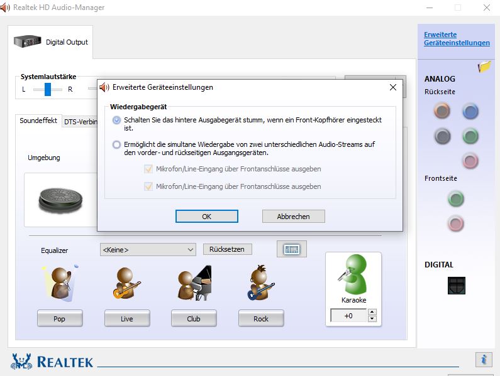Screen dimensions: 500x376
Task: Switch to the Soundeffekt tab
Action: pyautogui.click(x=38, y=121)
